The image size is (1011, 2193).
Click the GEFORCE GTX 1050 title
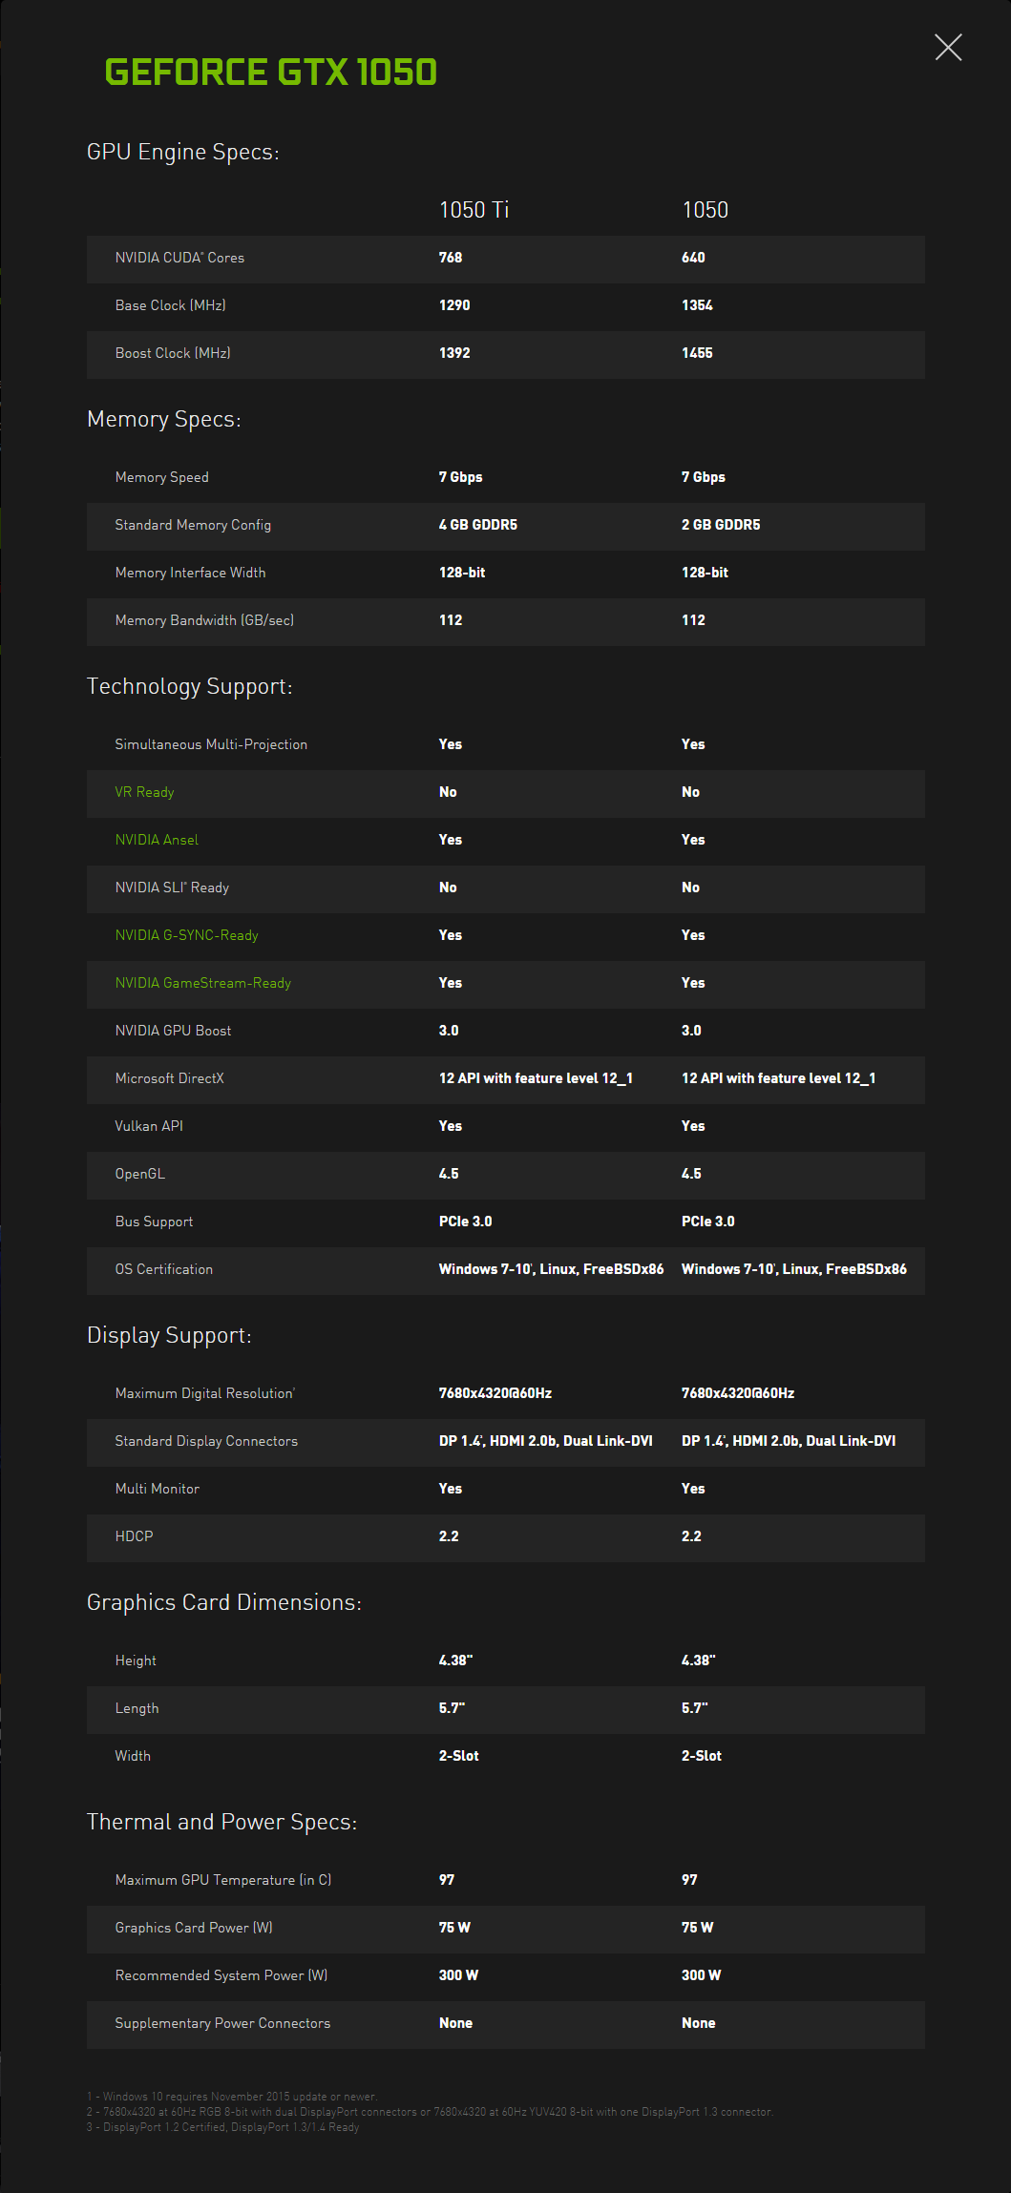270,73
